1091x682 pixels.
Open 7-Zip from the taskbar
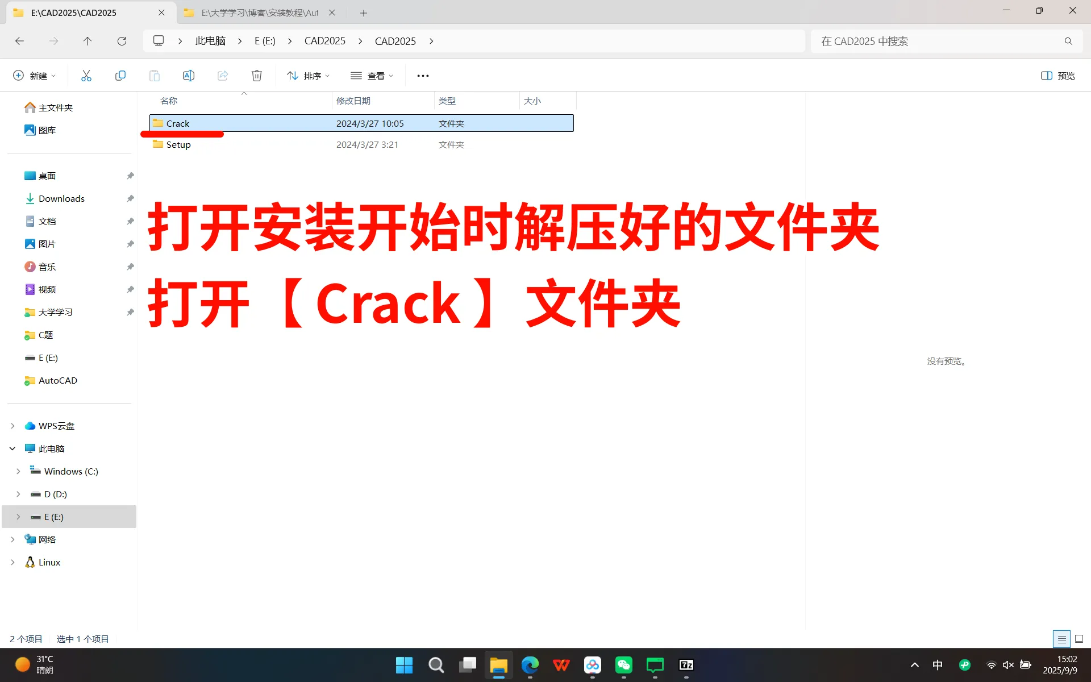tap(686, 665)
